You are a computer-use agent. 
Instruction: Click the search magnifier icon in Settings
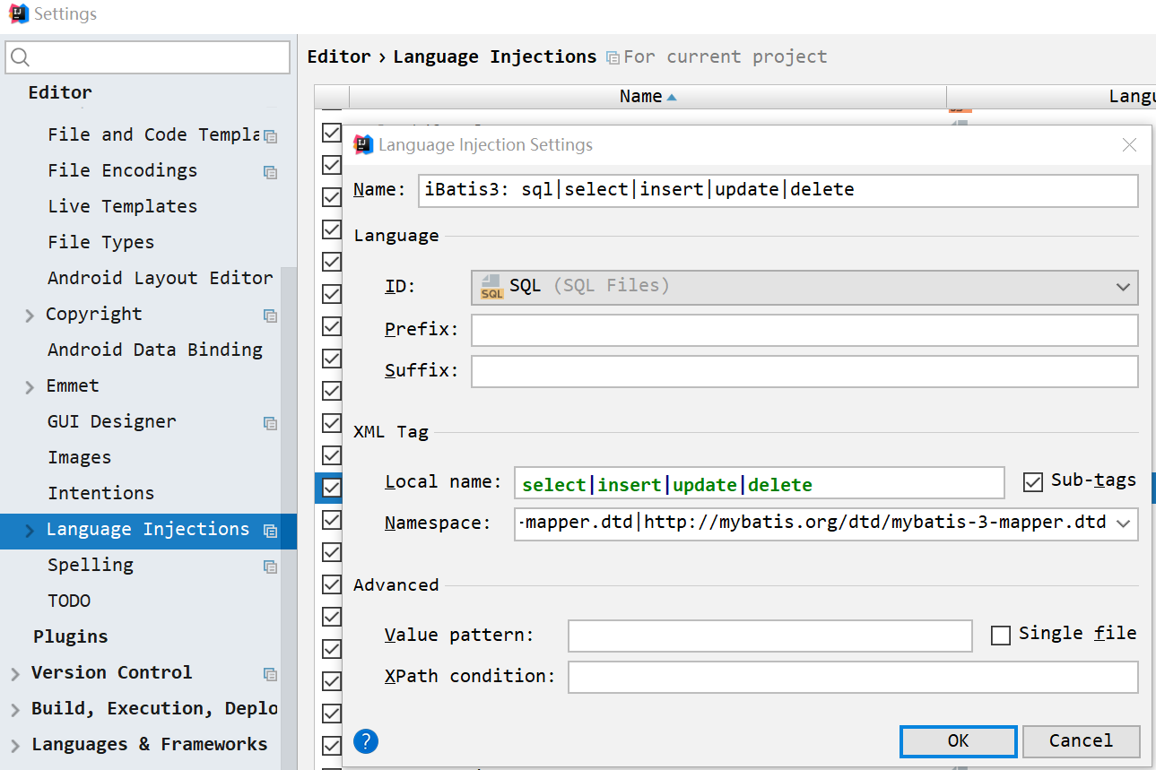(21, 58)
